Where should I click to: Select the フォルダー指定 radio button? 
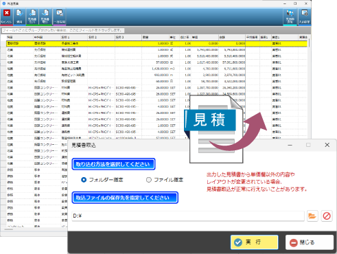pos(84,180)
